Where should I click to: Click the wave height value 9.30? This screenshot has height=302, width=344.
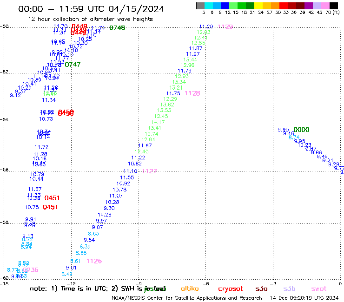click(x=109, y=208)
